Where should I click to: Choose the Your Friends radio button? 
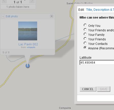click(85, 39)
